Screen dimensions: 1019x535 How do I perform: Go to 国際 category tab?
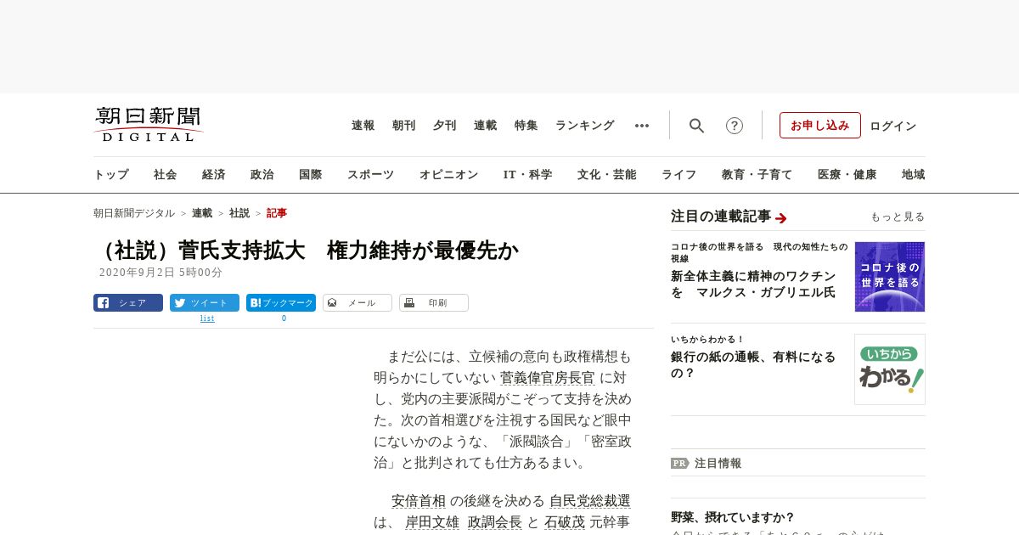point(311,175)
